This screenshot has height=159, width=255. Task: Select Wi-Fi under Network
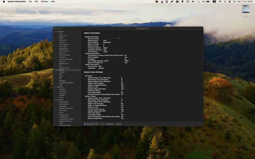tap(61, 98)
